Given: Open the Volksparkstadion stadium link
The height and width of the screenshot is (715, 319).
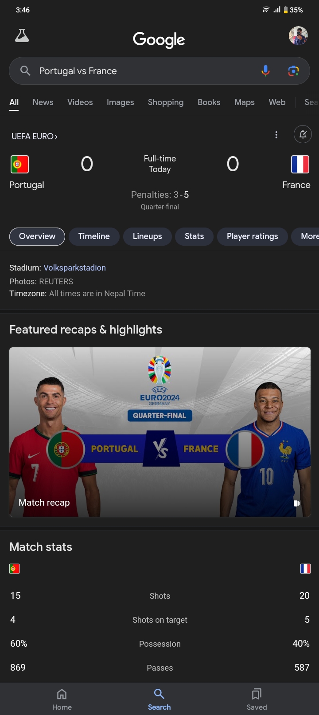Looking at the screenshot, I should [74, 268].
